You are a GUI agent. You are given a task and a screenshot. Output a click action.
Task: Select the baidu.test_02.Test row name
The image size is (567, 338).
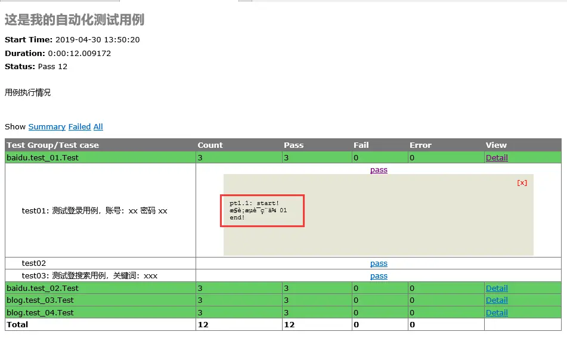pyautogui.click(x=43, y=288)
